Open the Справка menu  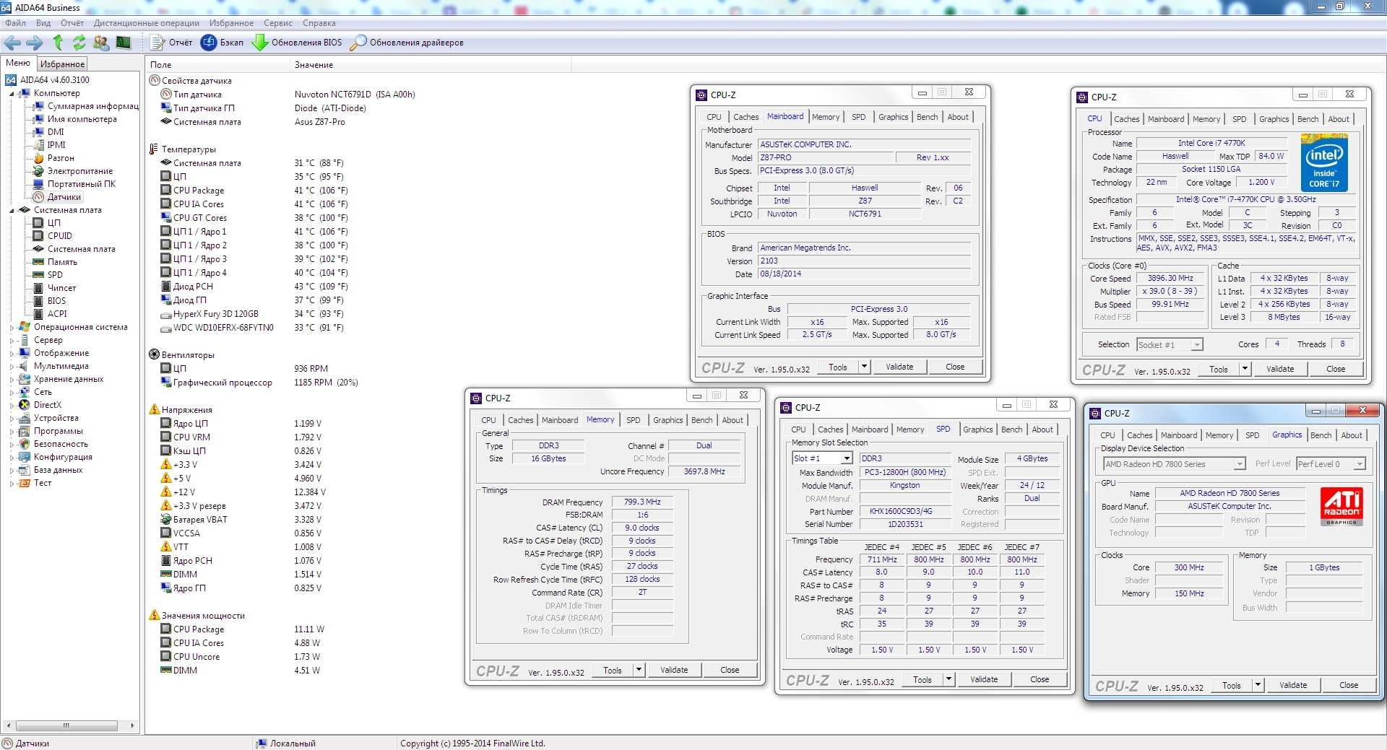319,23
